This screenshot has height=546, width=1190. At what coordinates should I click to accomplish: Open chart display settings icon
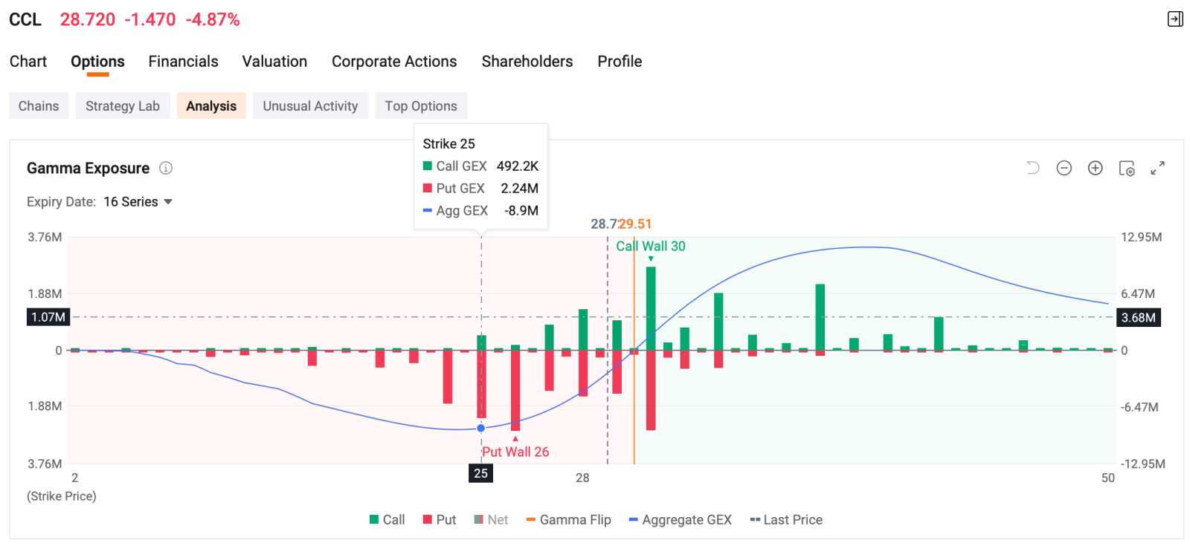[1127, 168]
